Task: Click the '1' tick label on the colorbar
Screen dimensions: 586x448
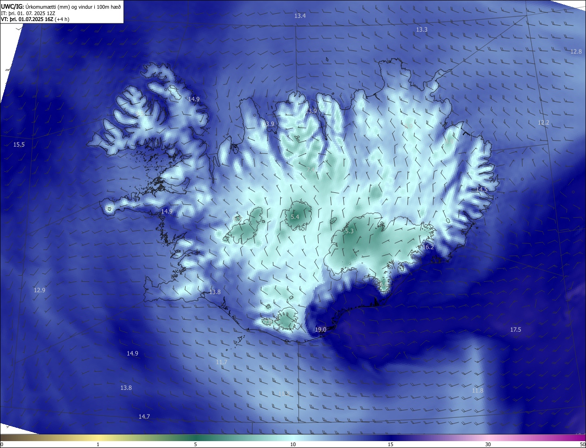Action: pos(98,444)
